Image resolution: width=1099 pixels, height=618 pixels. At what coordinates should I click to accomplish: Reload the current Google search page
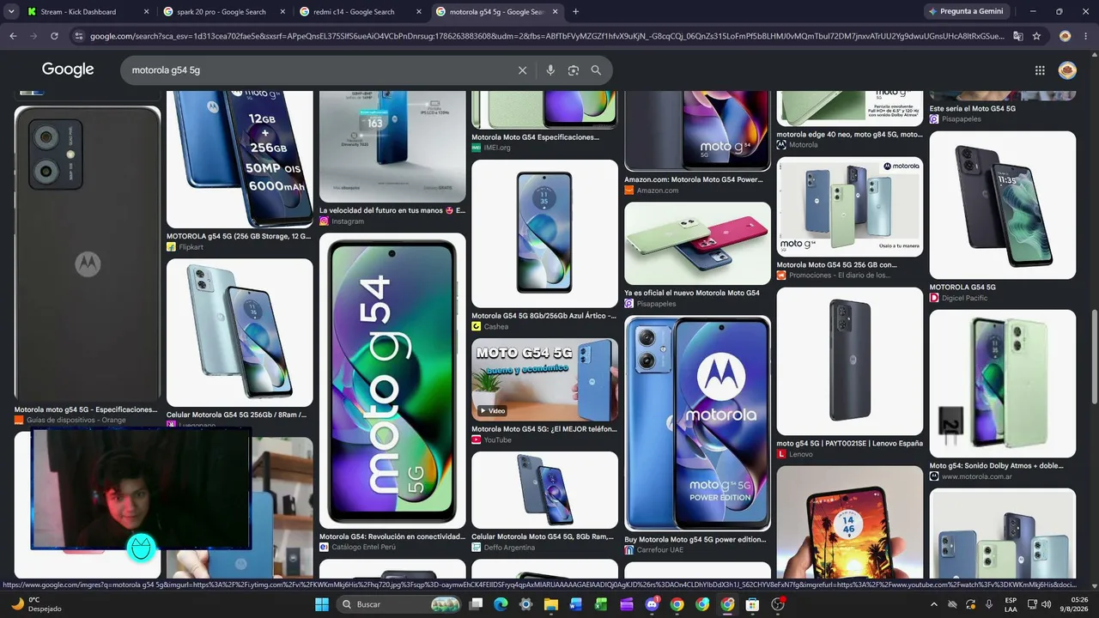point(54,36)
